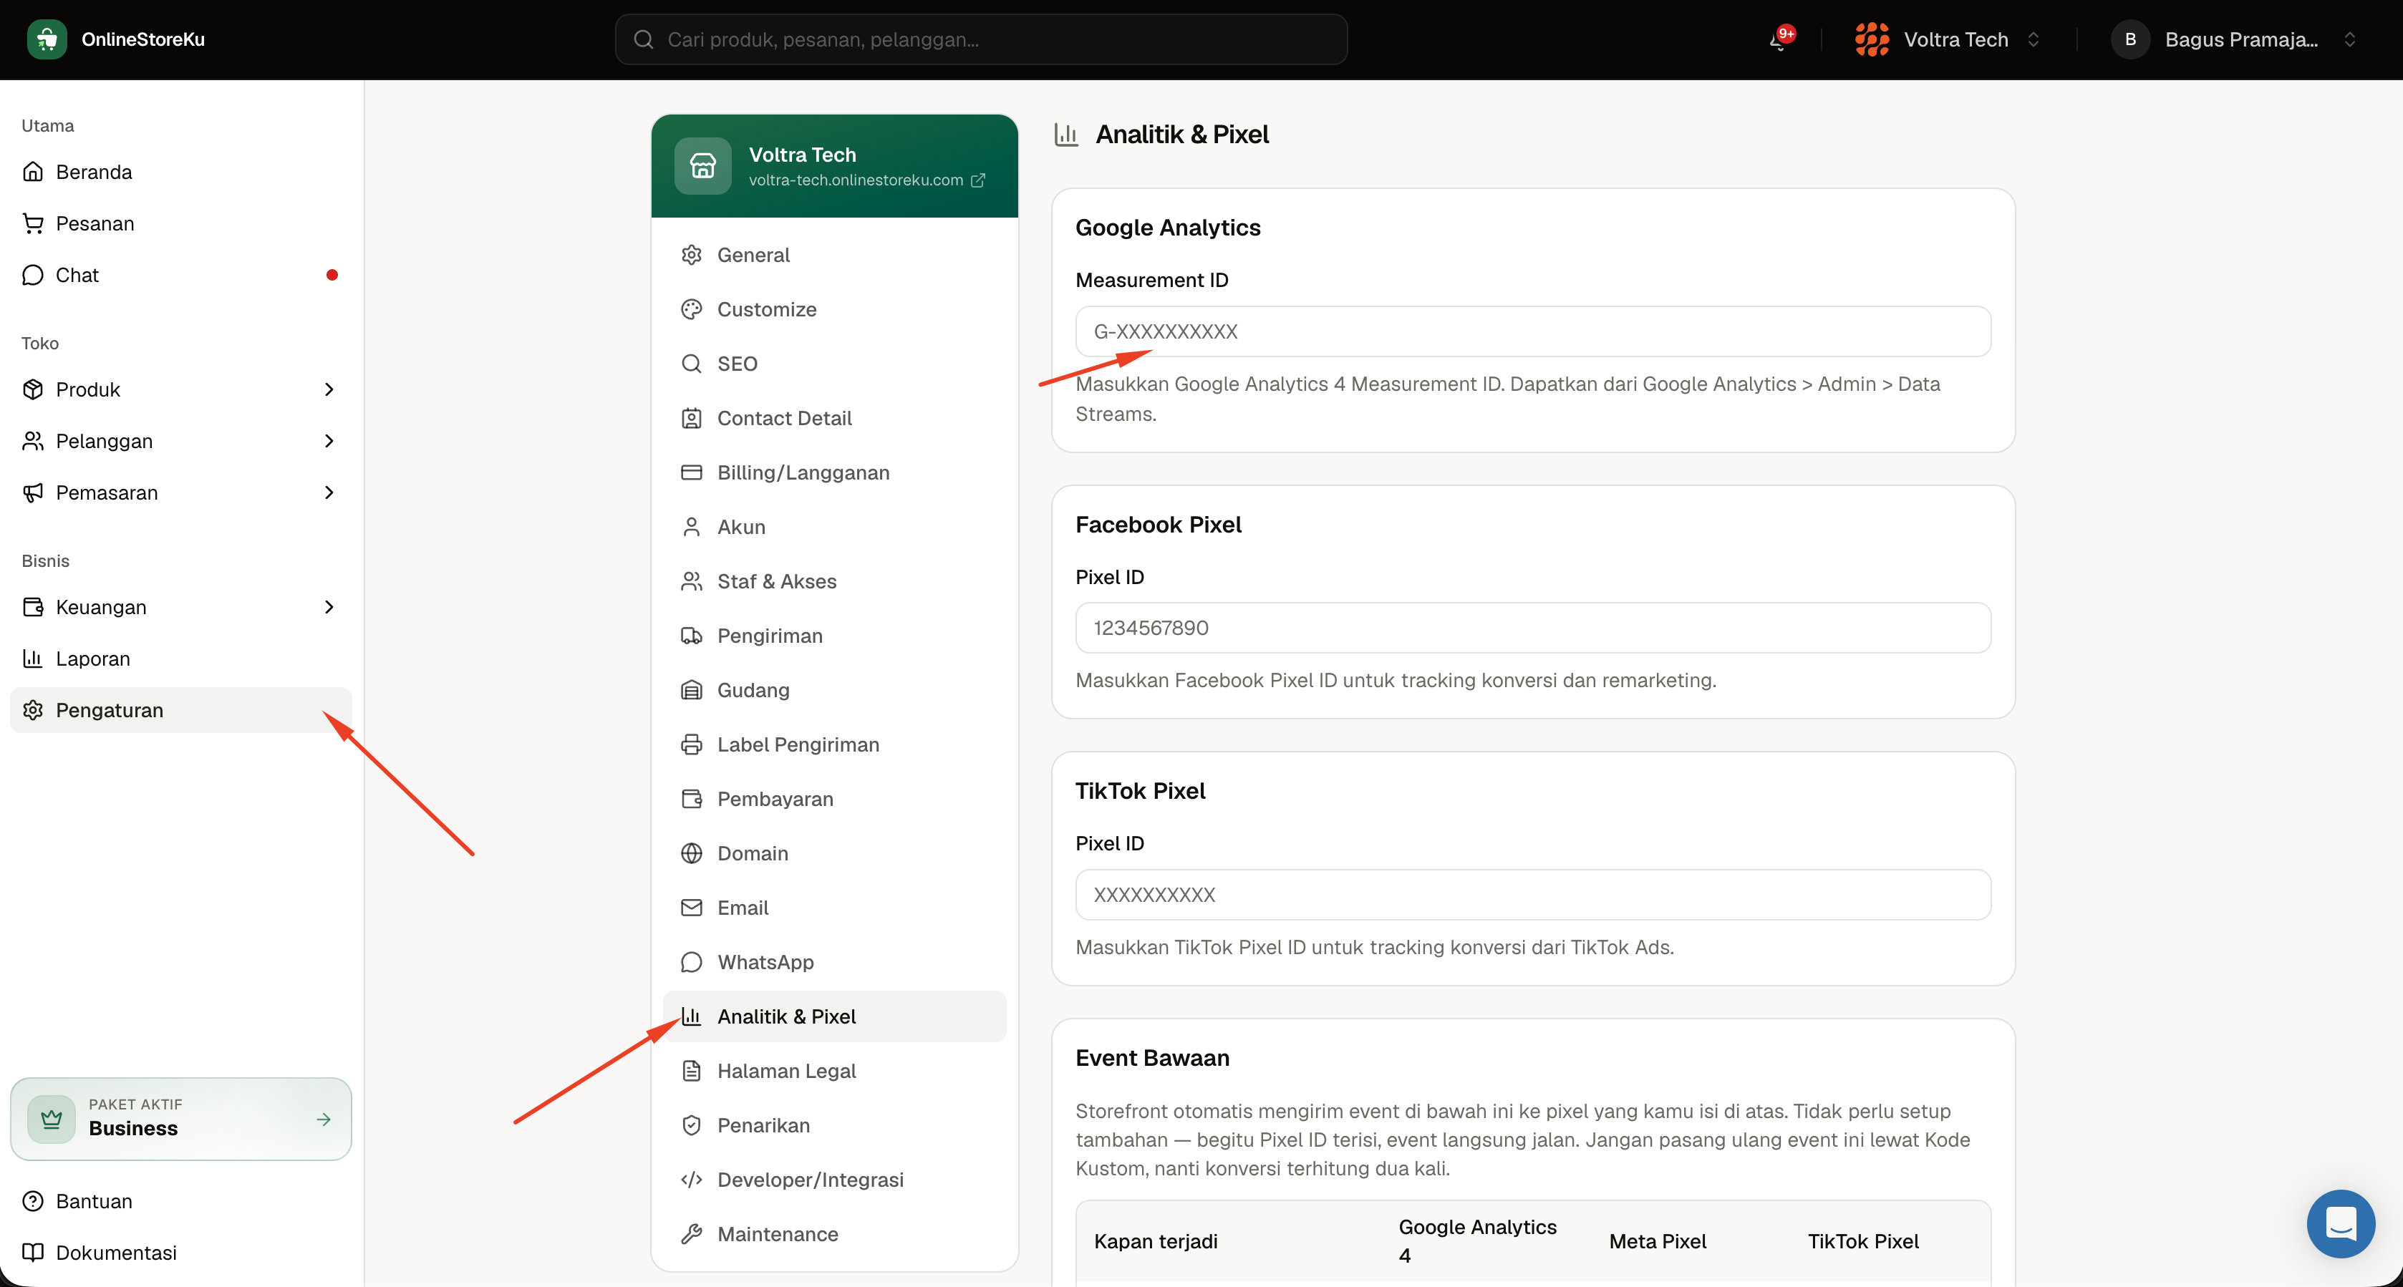Expand the Produk submenu chevron
The image size is (2403, 1287).
pos(329,389)
